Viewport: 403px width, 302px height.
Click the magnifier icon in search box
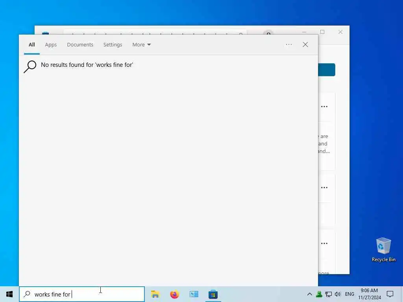[27, 294]
